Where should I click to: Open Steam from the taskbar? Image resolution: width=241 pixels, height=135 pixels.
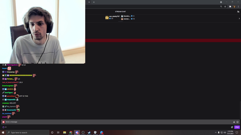(x=89, y=132)
